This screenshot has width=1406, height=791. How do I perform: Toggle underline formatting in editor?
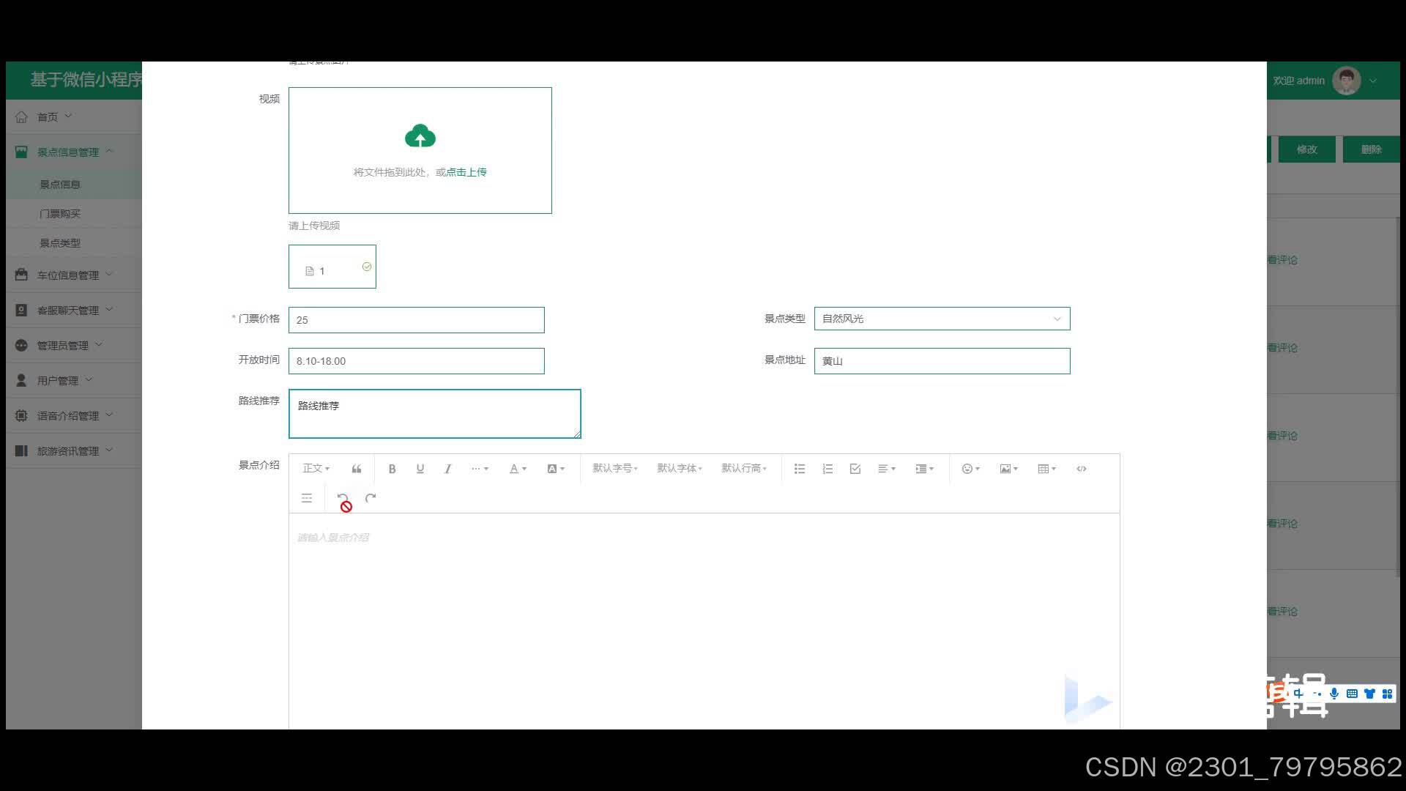[x=420, y=469]
